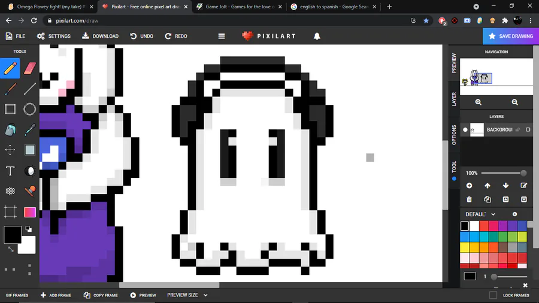Switch to the Preview side tab
The width and height of the screenshot is (539, 303).
coord(454,62)
